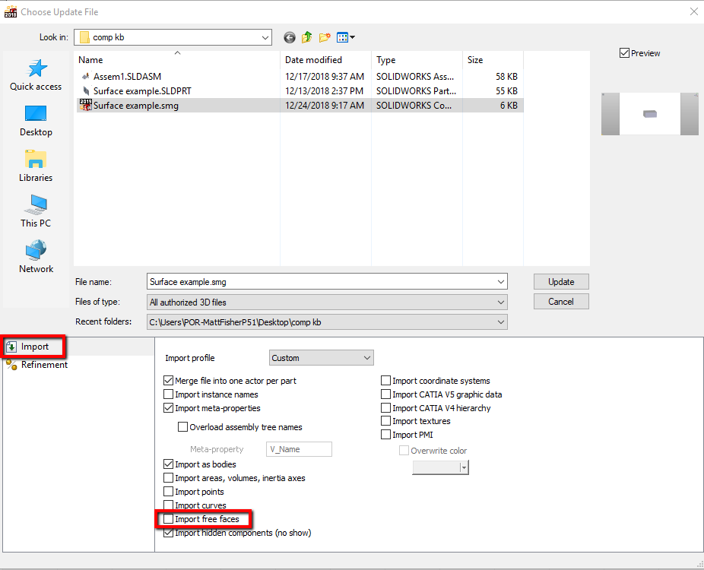Click the Surface example.smg file icon
704x570 pixels.
(85, 105)
